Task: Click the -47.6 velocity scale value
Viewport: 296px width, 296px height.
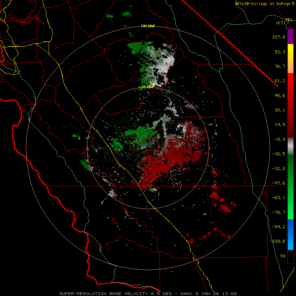Action: coord(279,183)
